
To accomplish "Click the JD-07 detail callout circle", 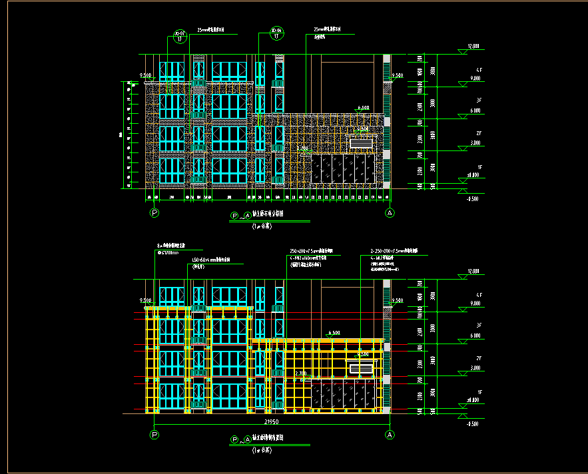I will tap(180, 37).
